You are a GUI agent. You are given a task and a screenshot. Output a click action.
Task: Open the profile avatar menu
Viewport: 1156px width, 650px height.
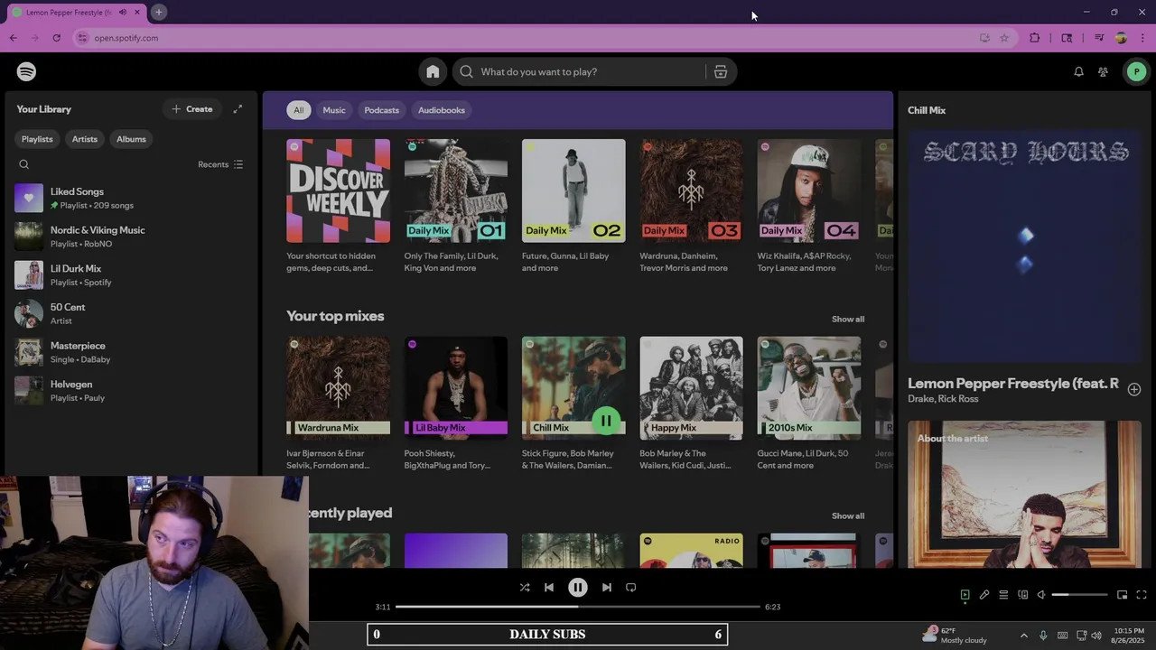[1136, 71]
